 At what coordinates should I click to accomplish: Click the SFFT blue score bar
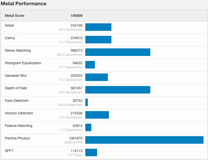tap(91, 152)
